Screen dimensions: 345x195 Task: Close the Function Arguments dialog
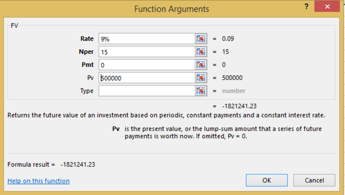point(327,7)
